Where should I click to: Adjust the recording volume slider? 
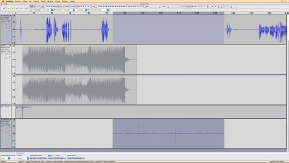click(x=155, y=7)
